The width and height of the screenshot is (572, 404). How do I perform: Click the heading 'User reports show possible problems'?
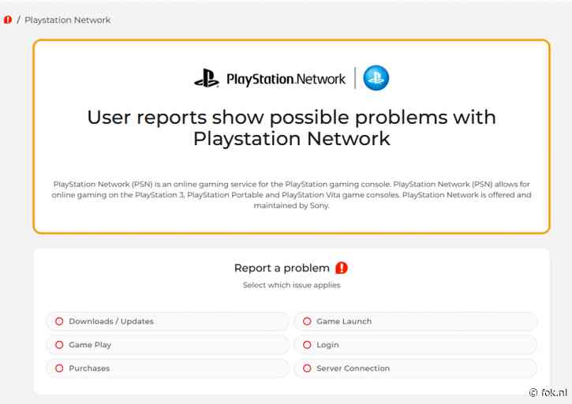[291, 128]
